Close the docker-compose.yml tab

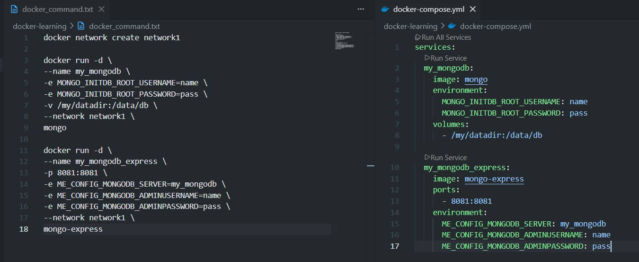(x=472, y=9)
